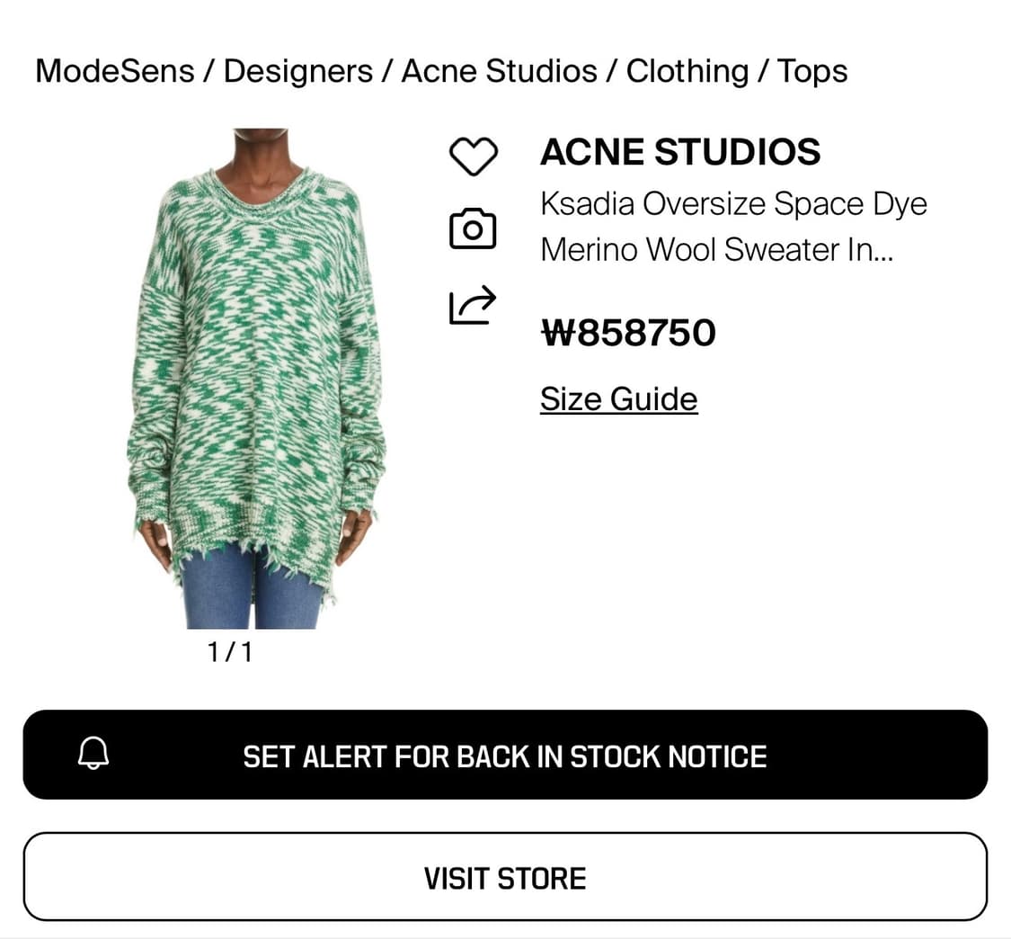Click the bell icon in alert button

click(93, 753)
